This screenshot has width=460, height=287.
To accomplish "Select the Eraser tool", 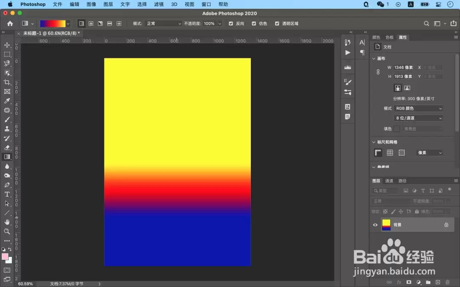I will point(7,148).
